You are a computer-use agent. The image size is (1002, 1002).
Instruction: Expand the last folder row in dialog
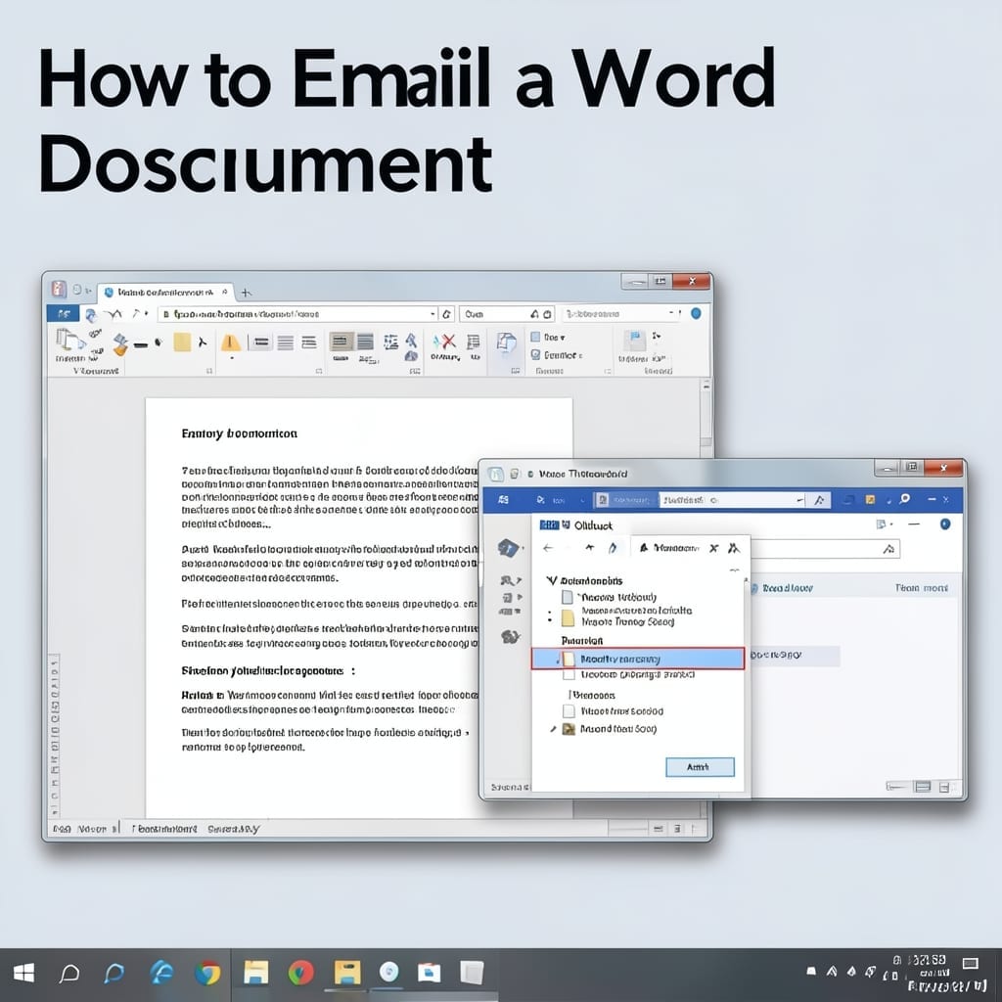(554, 728)
